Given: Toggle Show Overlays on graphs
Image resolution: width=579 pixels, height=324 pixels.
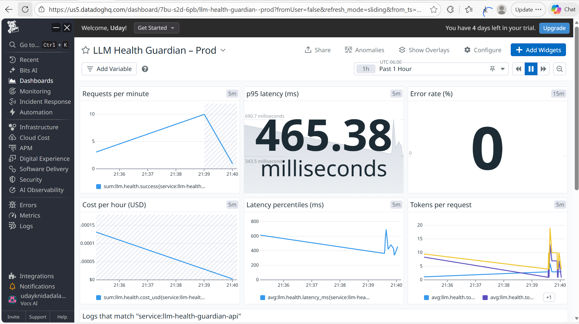Looking at the screenshot, I should (x=424, y=50).
